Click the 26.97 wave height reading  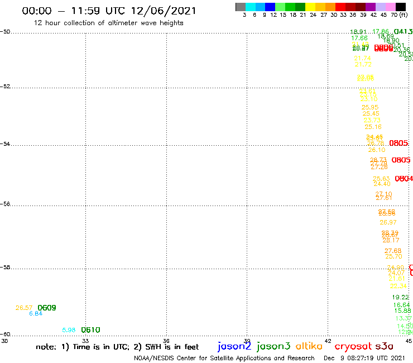[x=388, y=222]
